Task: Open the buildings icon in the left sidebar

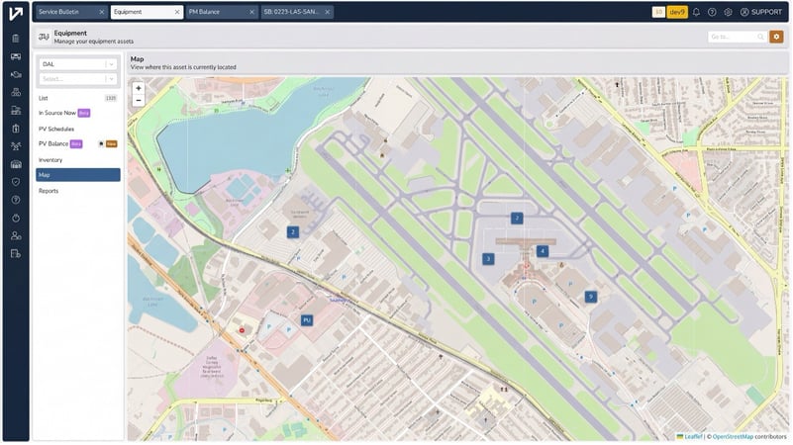Action: coord(16,111)
